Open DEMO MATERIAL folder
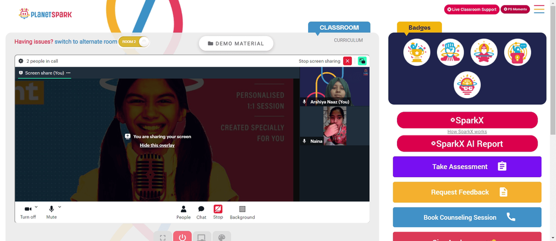Image resolution: width=556 pixels, height=241 pixels. [236, 43]
